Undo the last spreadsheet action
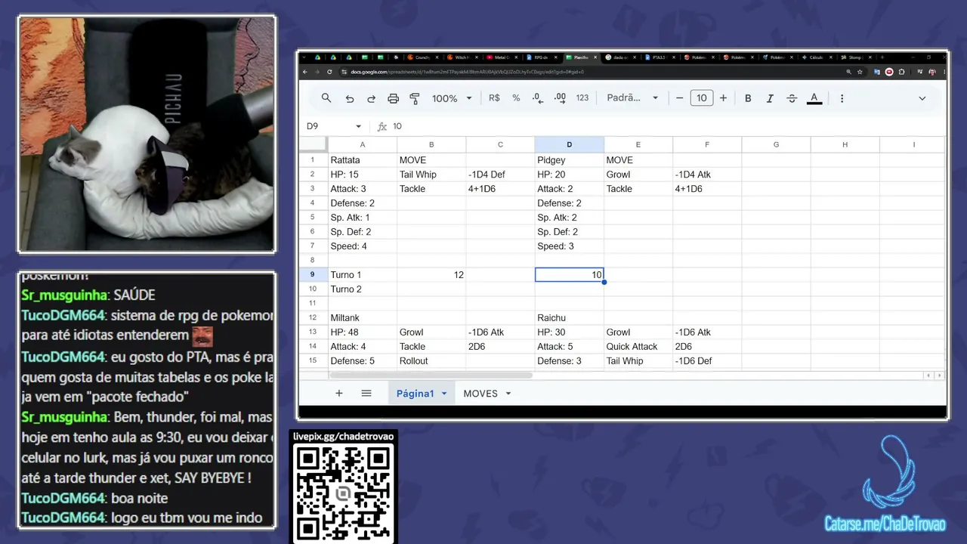 [x=349, y=98]
